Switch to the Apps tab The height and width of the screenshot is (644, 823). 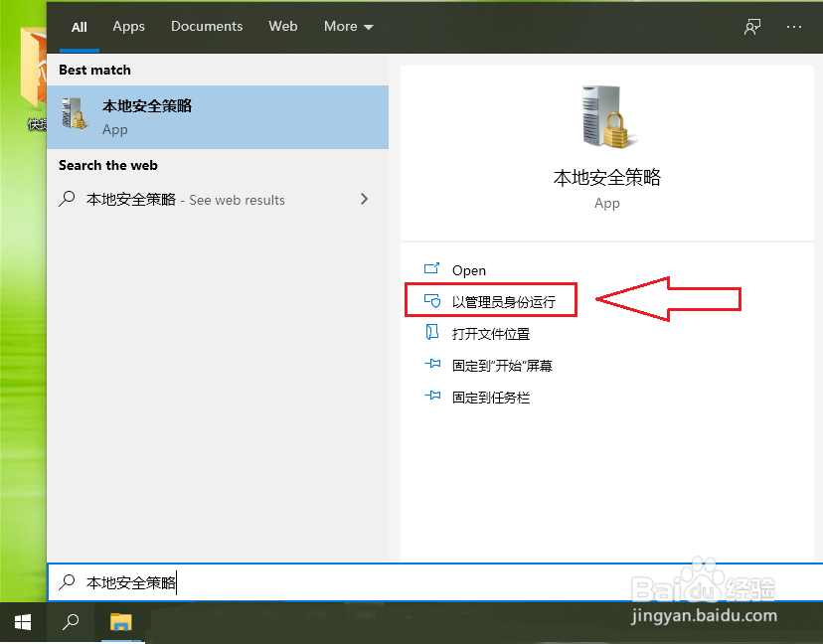pos(128,27)
